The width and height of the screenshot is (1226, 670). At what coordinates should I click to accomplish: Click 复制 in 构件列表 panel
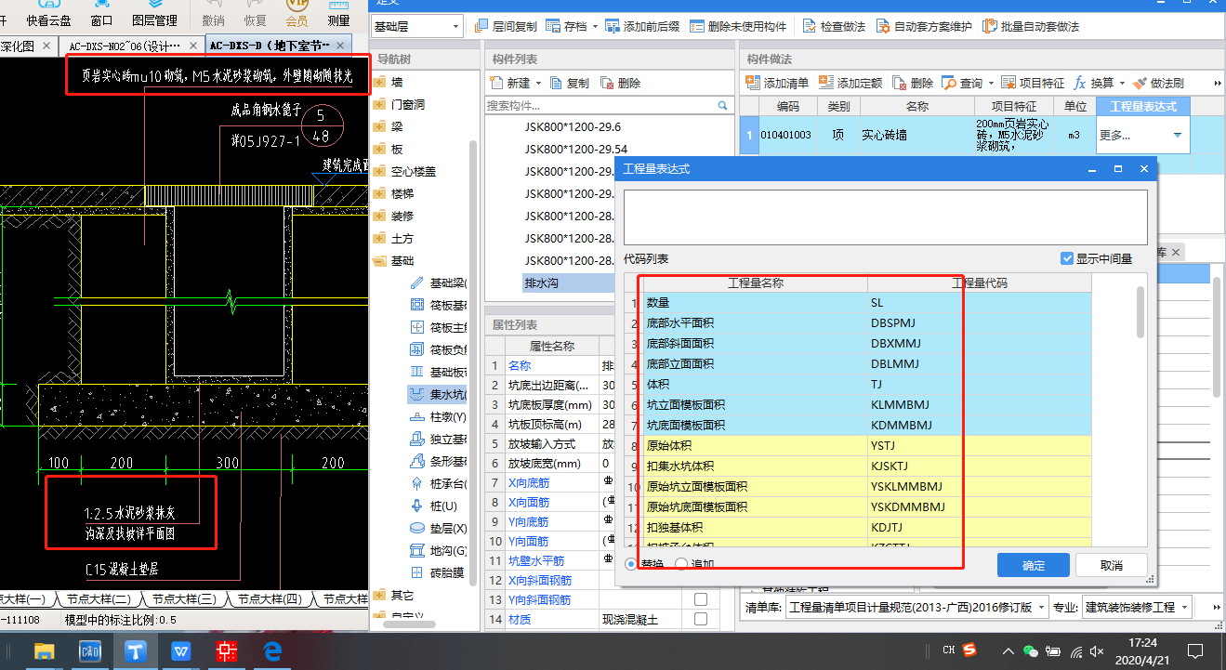(x=569, y=83)
